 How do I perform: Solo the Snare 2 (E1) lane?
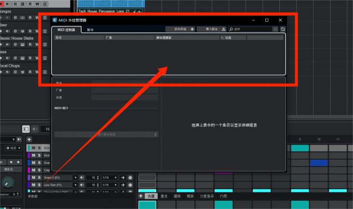[39, 177]
